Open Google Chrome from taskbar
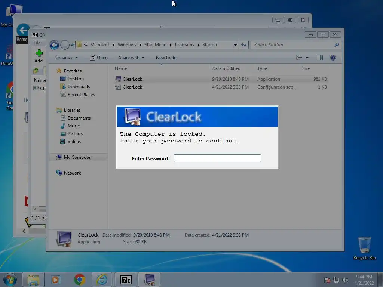Screen dimensions: 383x287 tap(79, 280)
